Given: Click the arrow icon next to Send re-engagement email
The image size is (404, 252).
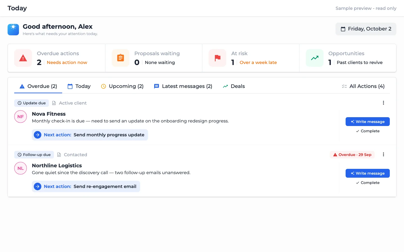Looking at the screenshot, I should coord(38,186).
